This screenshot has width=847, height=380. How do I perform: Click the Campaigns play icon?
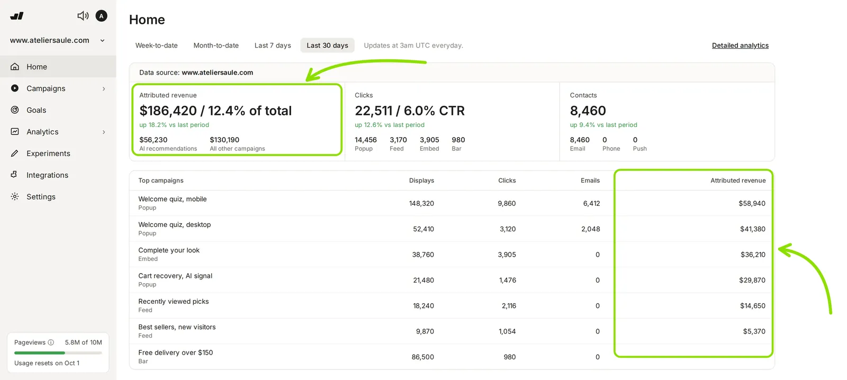pos(15,88)
